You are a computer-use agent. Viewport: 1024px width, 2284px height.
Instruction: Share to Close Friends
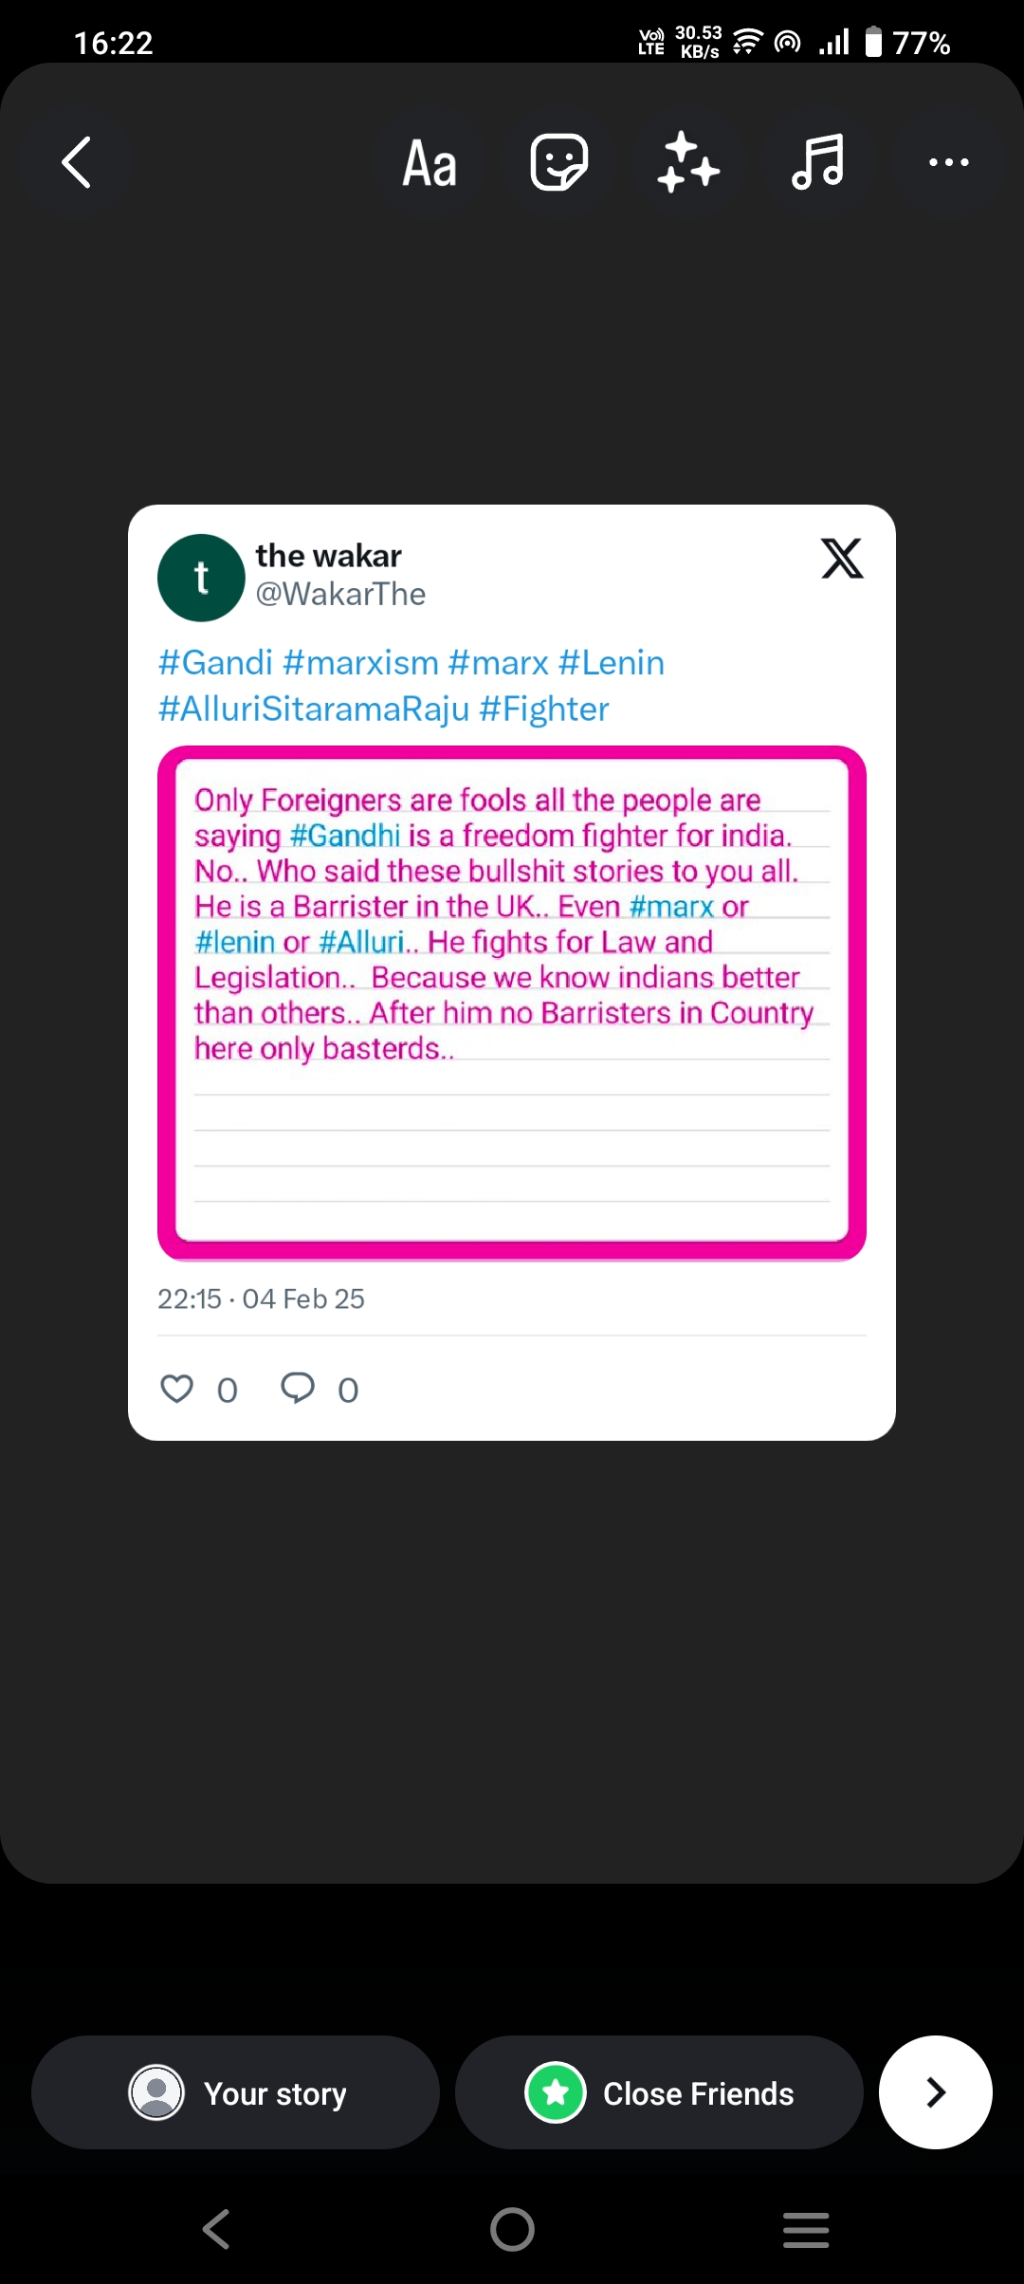pyautogui.click(x=659, y=2092)
